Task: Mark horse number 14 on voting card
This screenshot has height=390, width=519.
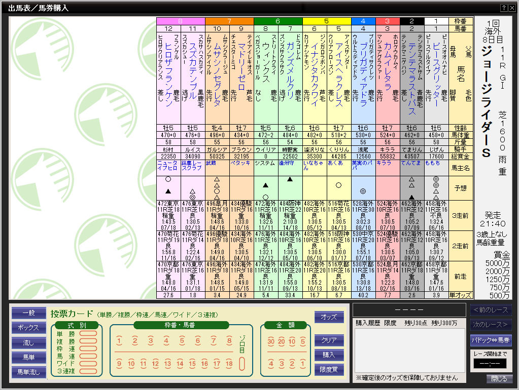Action: (x=180, y=364)
